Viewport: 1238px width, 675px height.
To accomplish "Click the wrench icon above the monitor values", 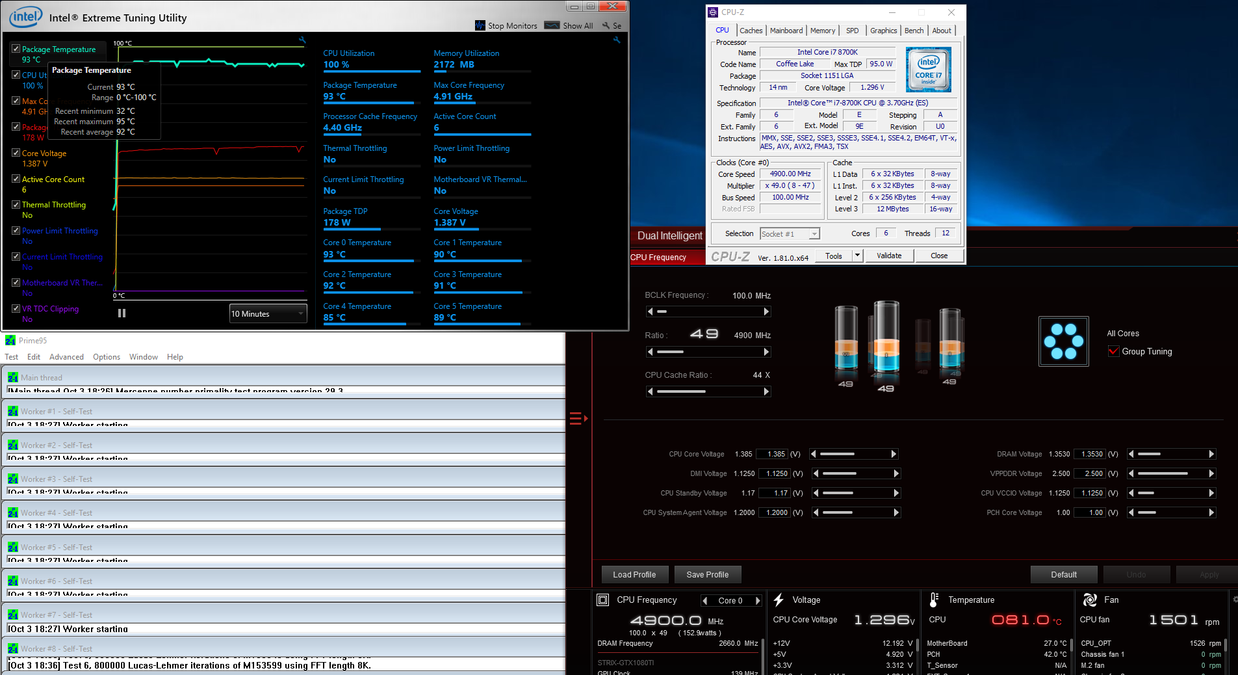I will 617,40.
